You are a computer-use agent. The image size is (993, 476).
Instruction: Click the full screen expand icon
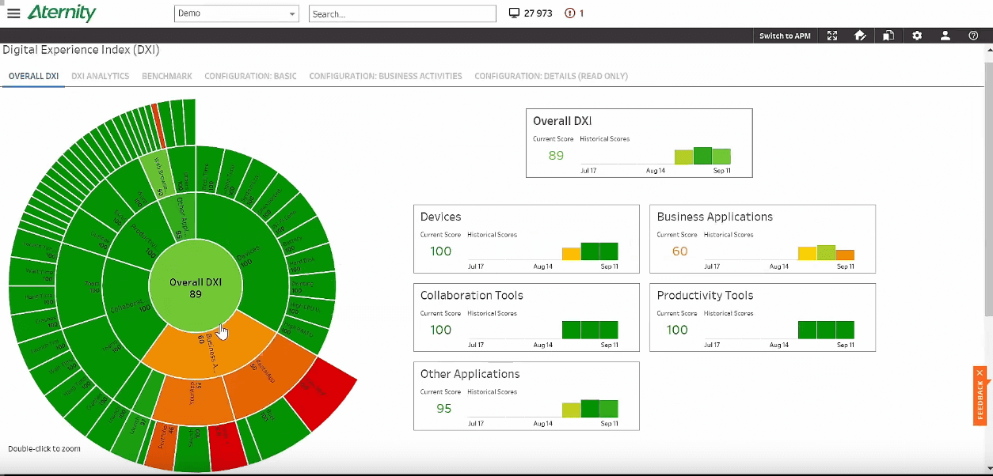pos(832,36)
